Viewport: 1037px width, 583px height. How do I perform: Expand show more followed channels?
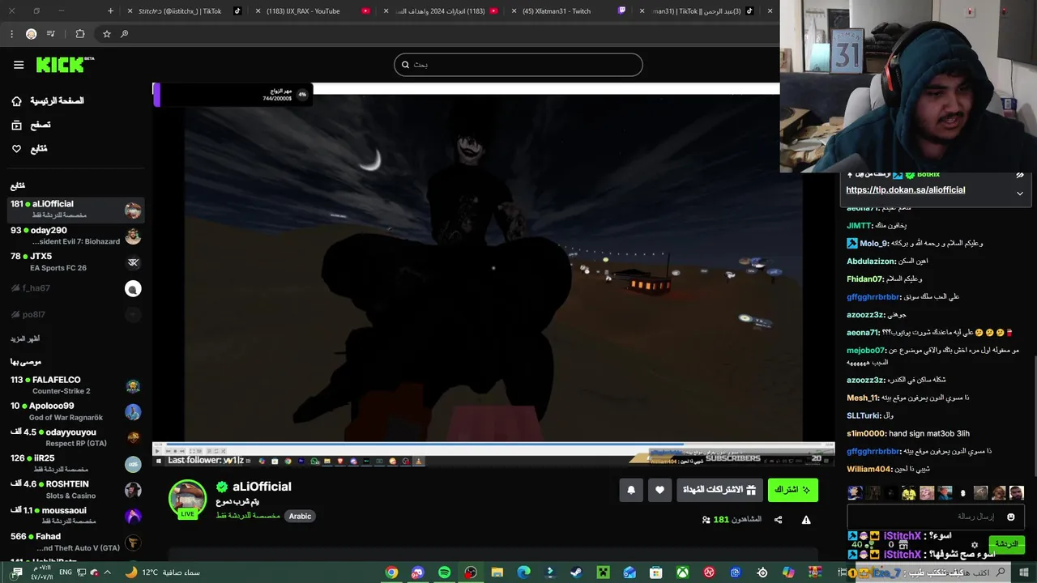(25, 338)
